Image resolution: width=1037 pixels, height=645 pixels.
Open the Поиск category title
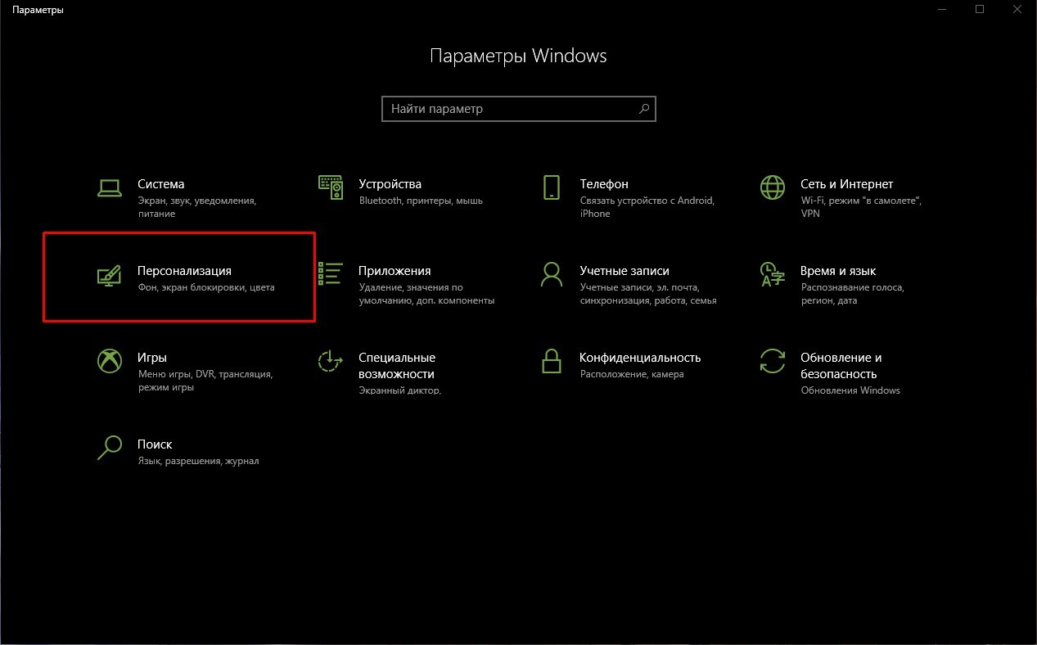[155, 444]
